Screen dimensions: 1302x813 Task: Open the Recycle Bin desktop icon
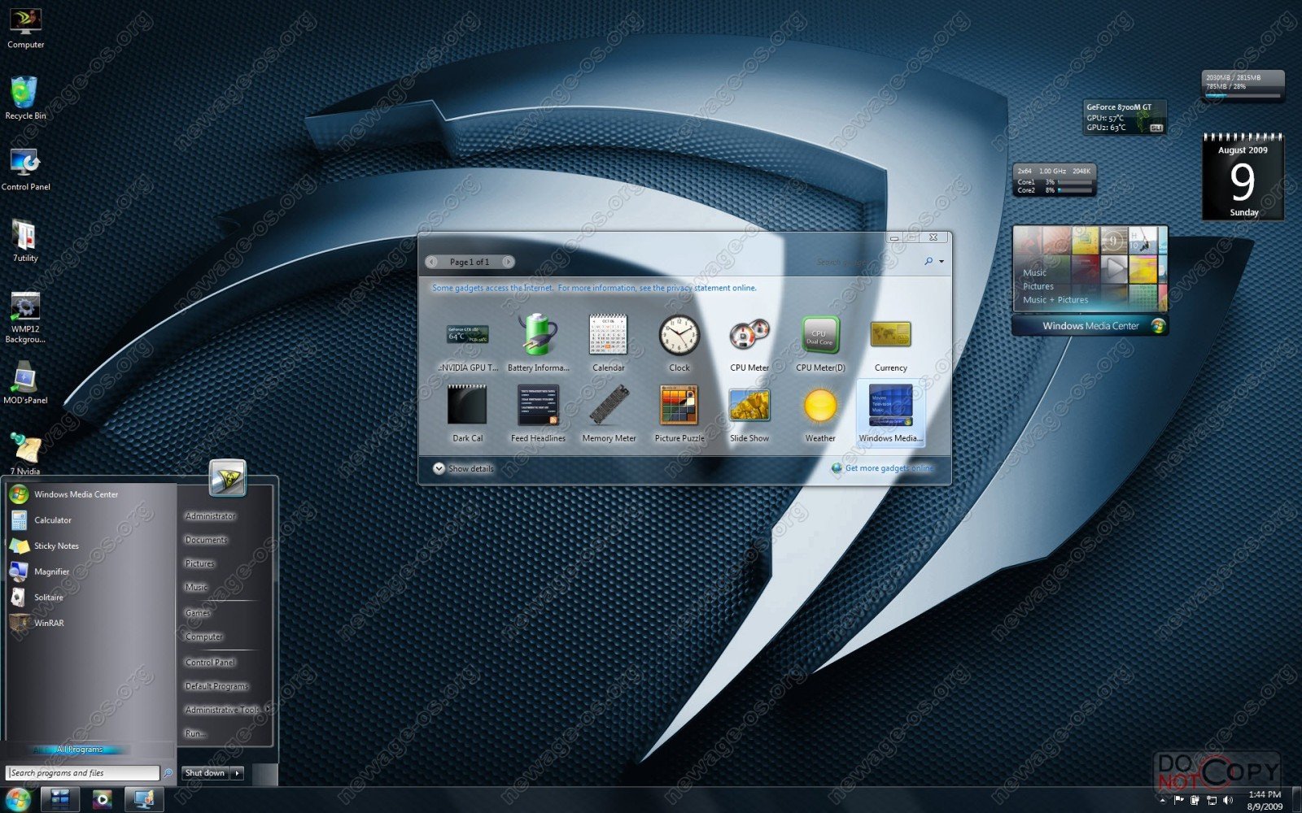(25, 98)
